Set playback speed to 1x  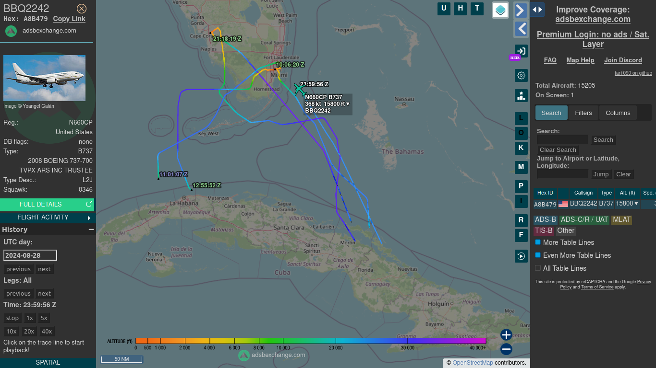tap(30, 318)
